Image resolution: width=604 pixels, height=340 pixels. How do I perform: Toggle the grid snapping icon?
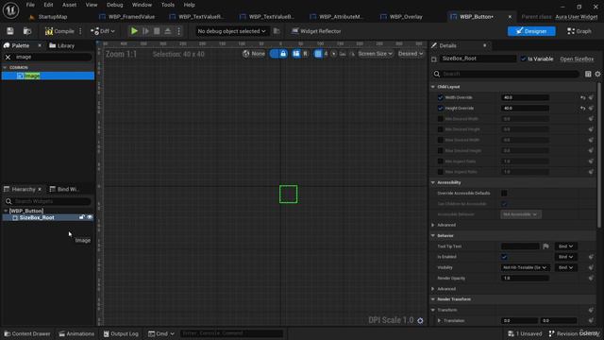318,54
